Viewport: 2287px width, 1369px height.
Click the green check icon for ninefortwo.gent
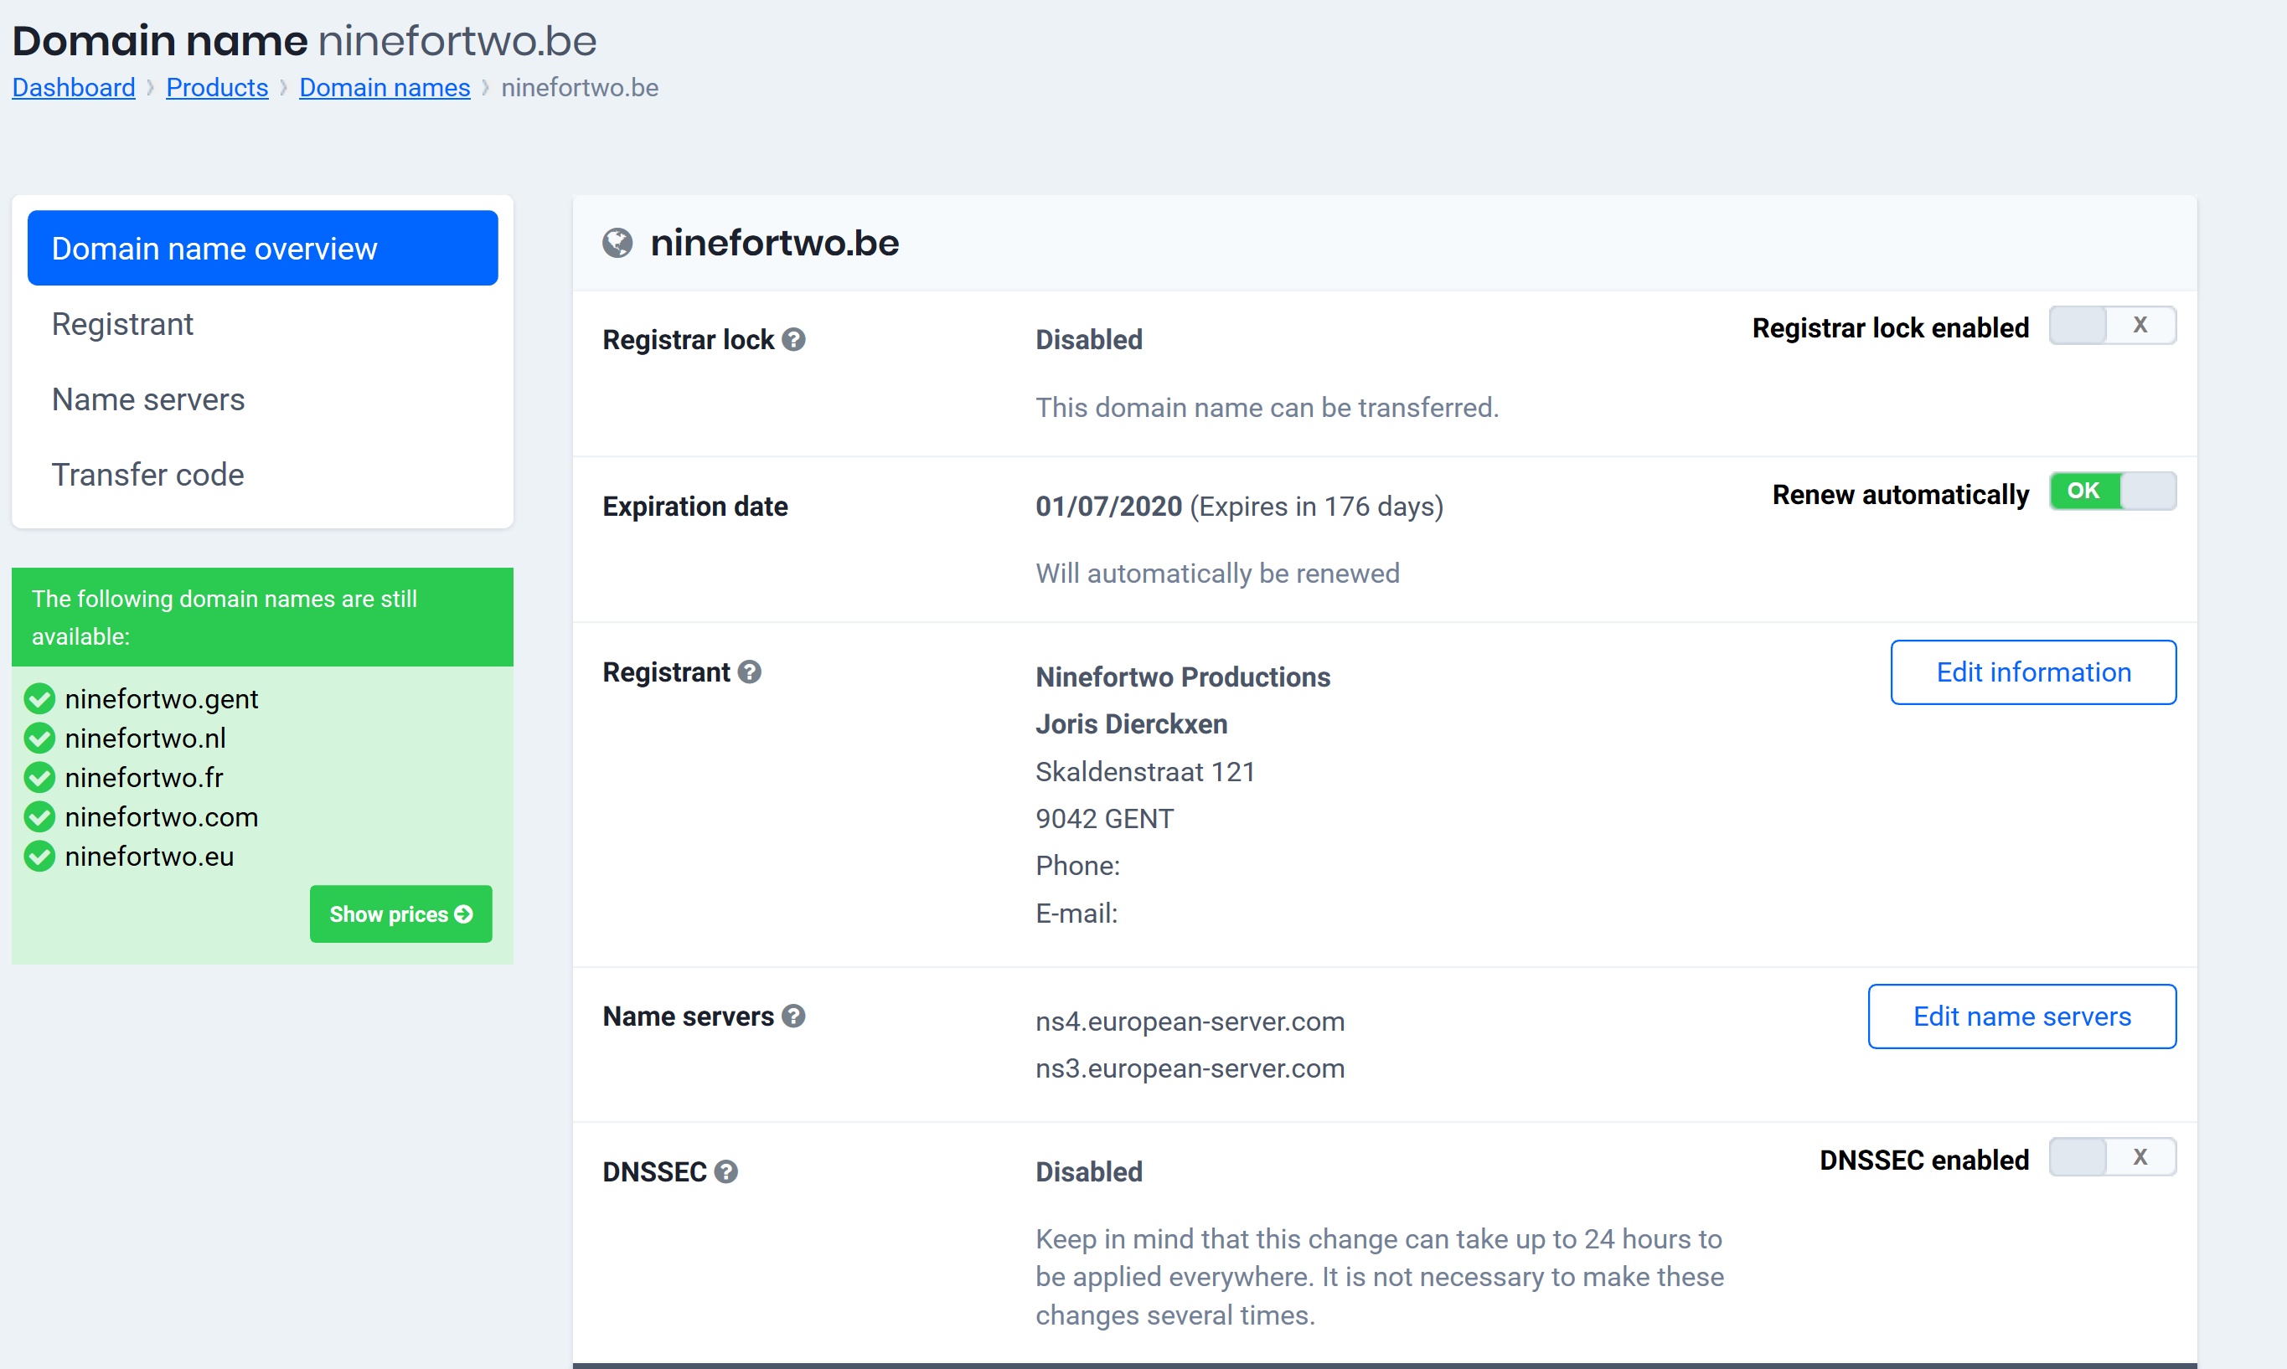click(39, 699)
